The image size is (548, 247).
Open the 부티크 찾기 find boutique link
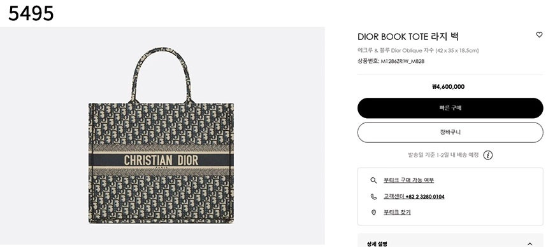(x=397, y=213)
